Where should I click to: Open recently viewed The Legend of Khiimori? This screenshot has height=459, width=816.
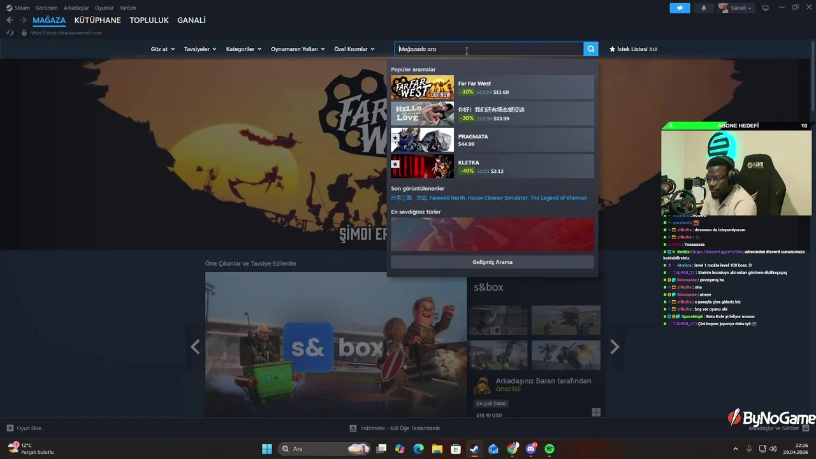(x=558, y=198)
